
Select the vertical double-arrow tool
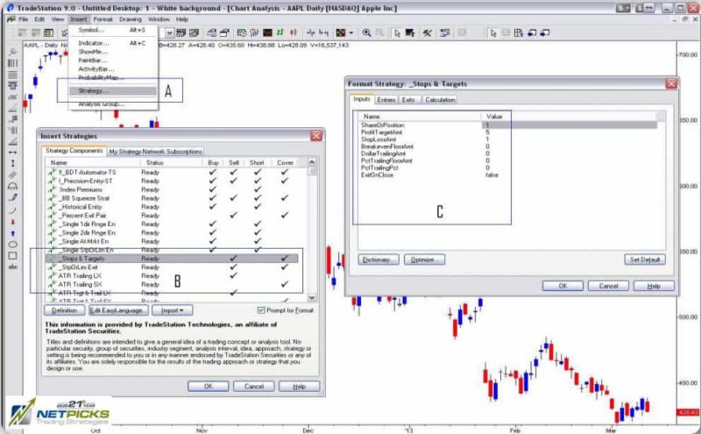(x=12, y=163)
